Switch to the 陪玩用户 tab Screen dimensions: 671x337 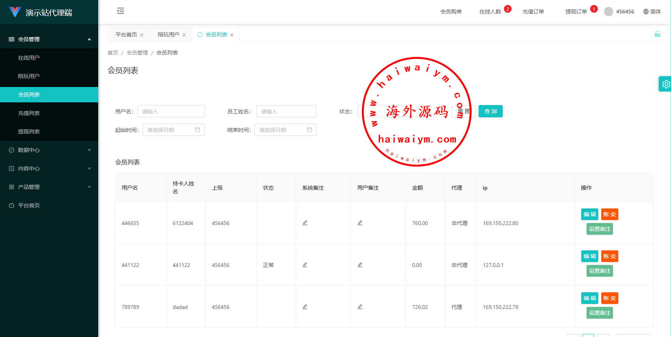[x=168, y=35]
